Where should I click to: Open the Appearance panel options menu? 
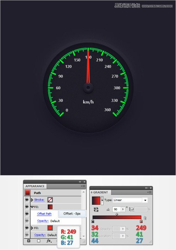[x=83, y=186]
